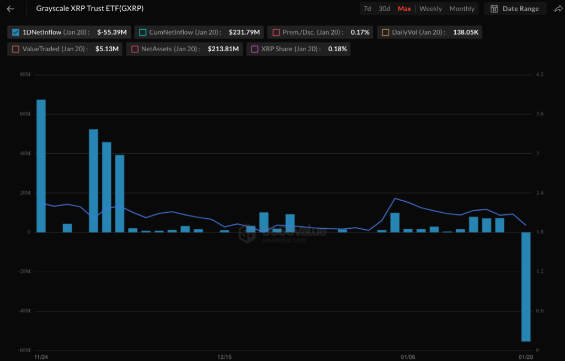Click the $-55.39M net inflow value
The image size is (565, 361).
pyautogui.click(x=111, y=33)
